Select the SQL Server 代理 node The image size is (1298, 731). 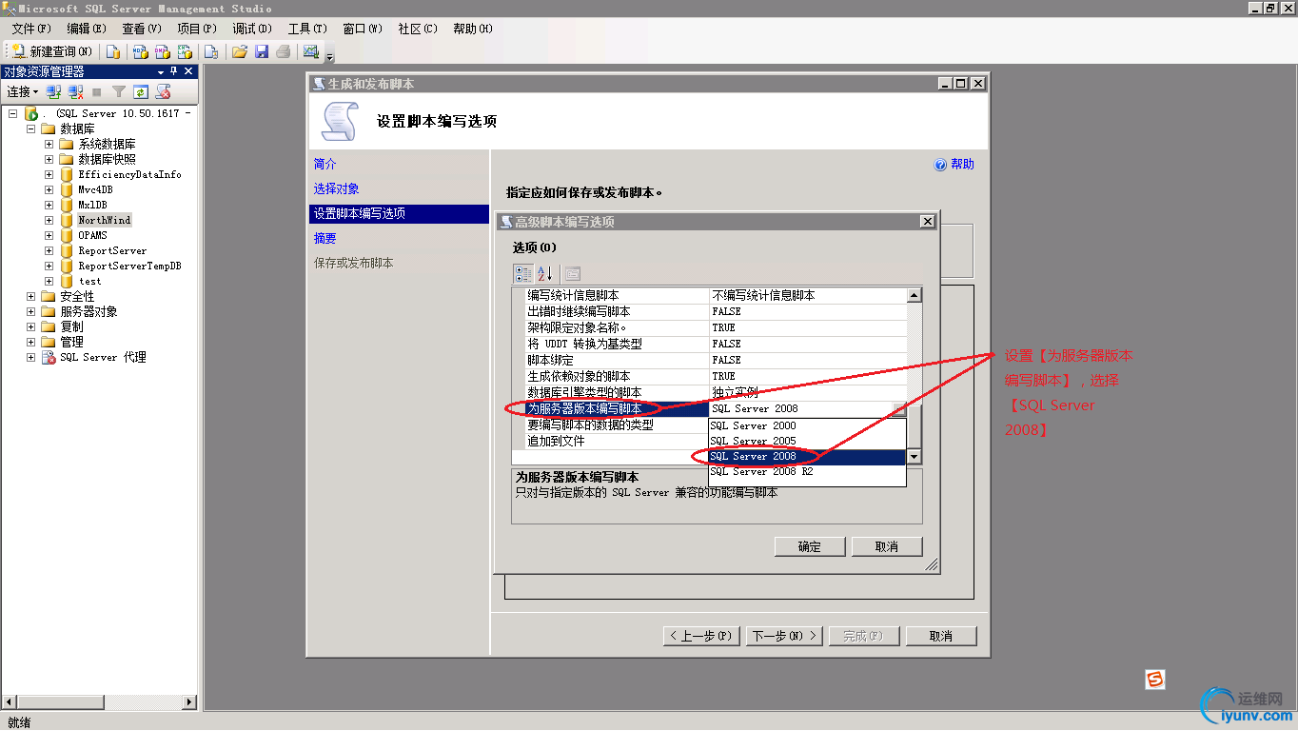pos(103,357)
